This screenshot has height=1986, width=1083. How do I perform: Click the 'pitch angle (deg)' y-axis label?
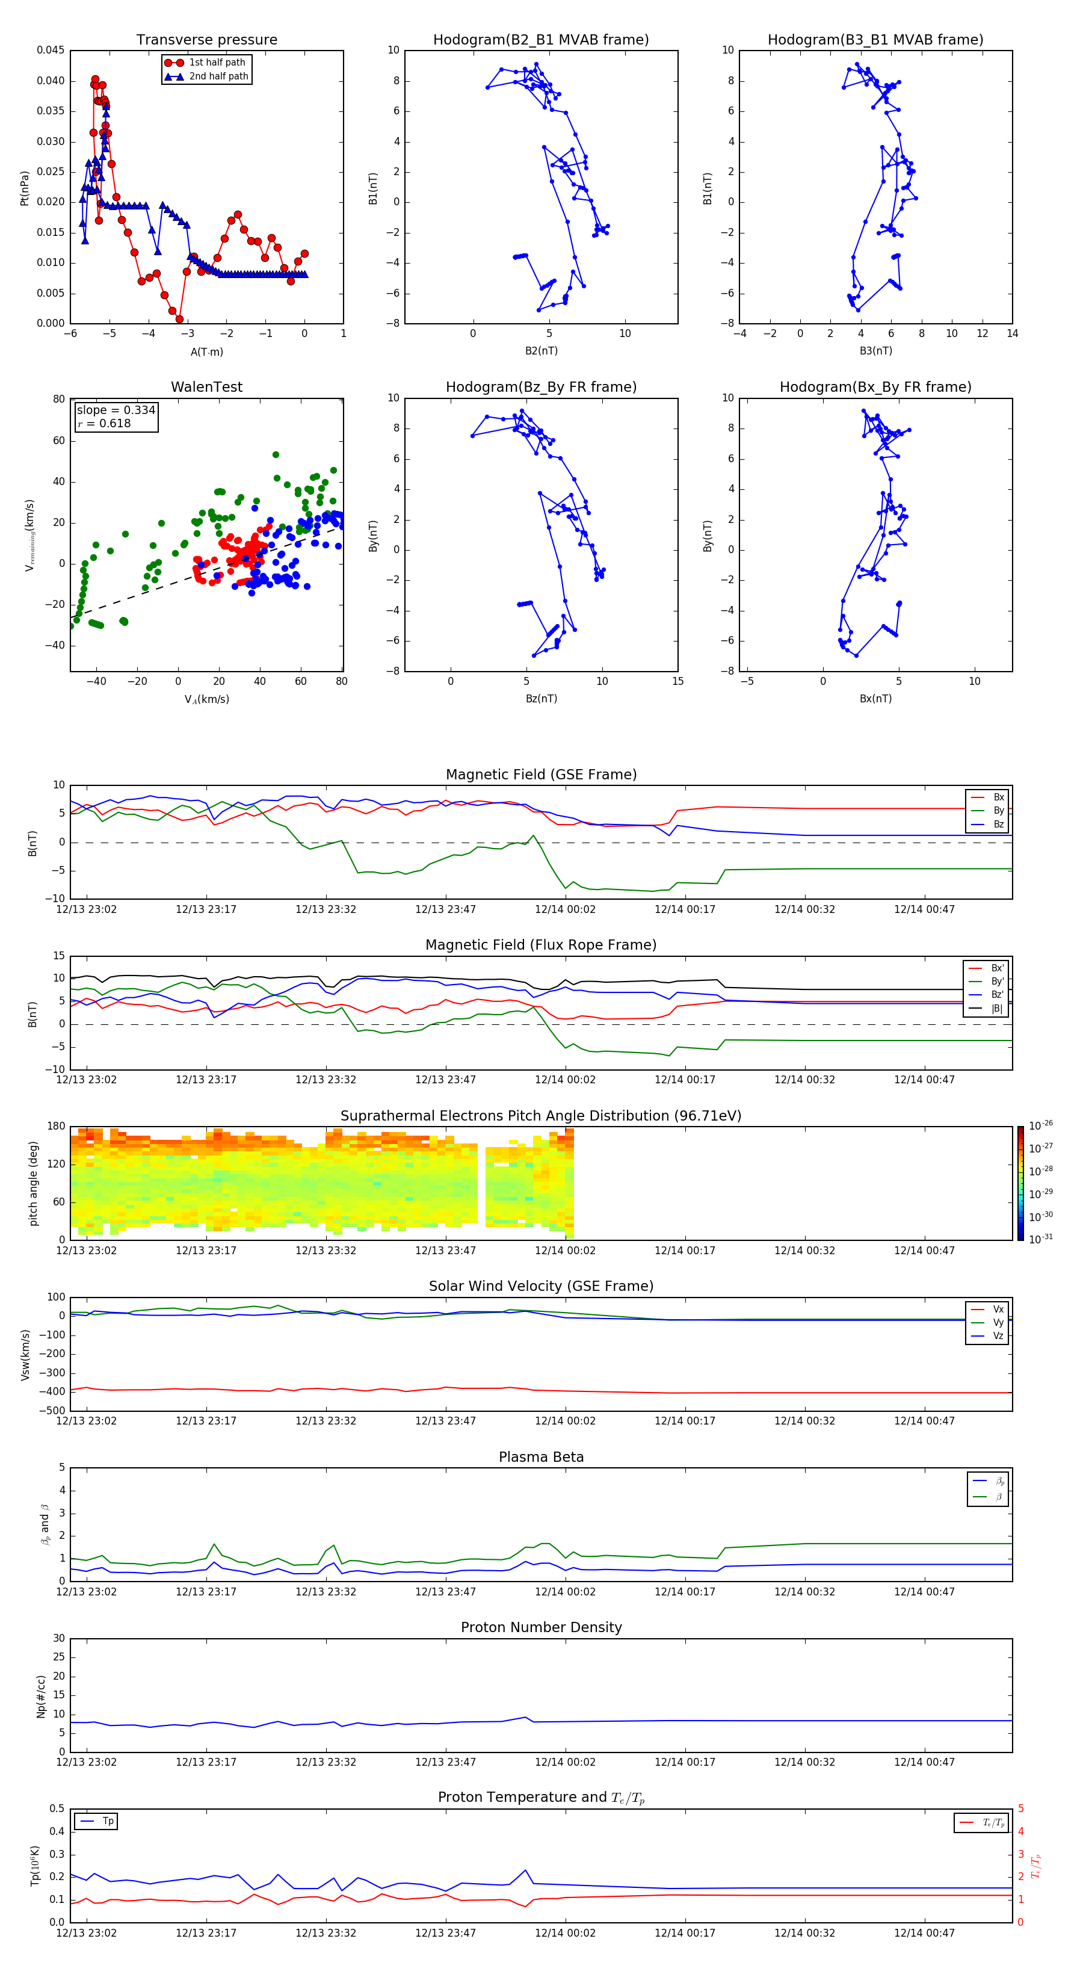tap(33, 1183)
